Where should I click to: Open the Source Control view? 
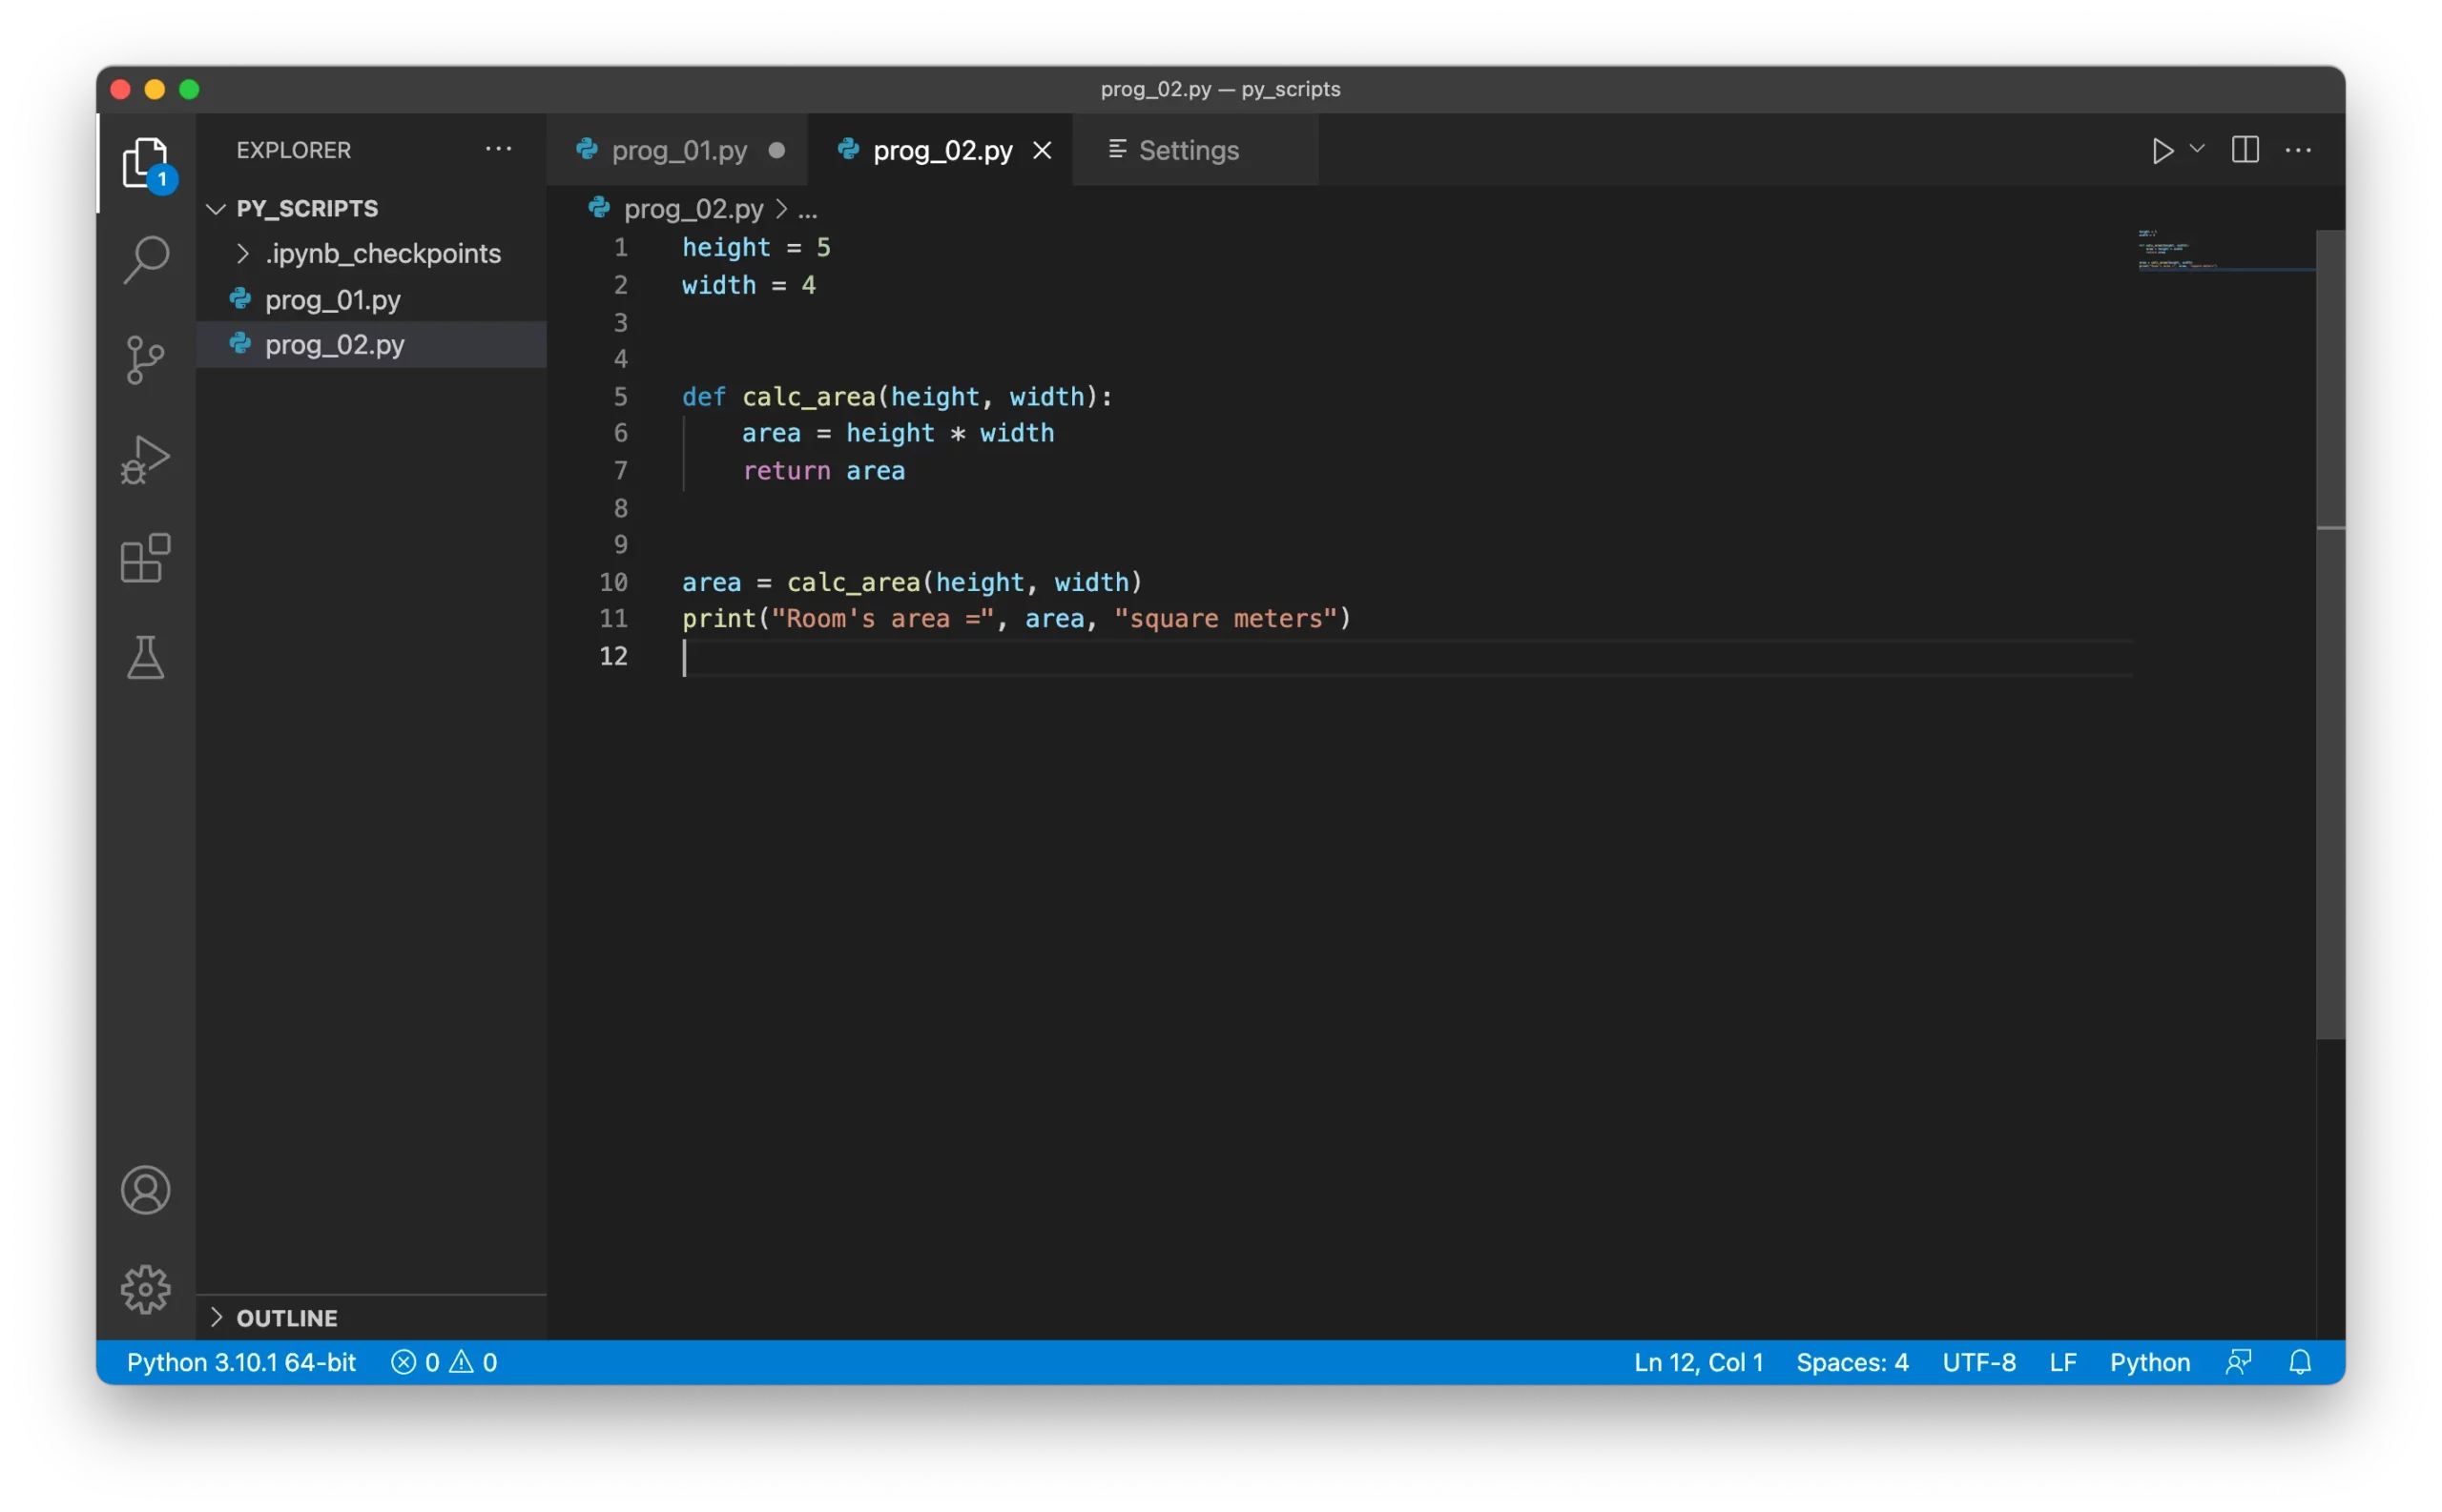click(146, 360)
